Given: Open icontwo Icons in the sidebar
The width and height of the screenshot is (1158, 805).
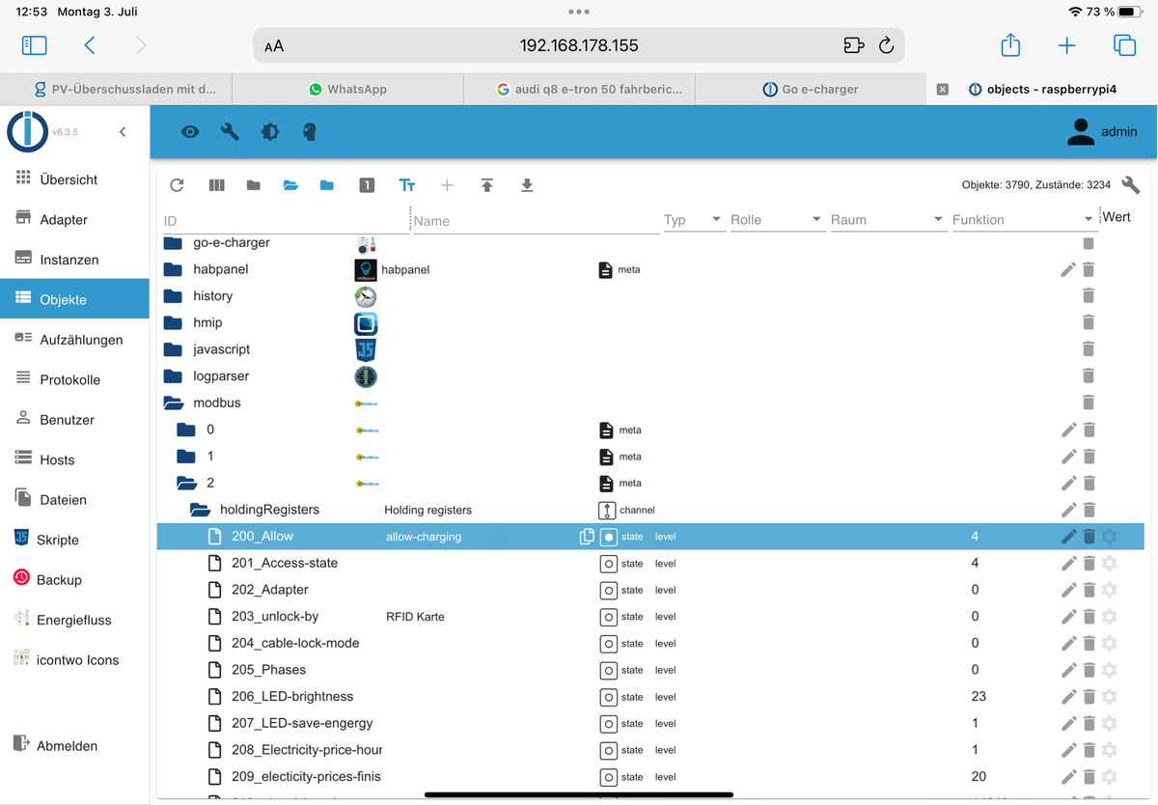Looking at the screenshot, I should tap(74, 660).
